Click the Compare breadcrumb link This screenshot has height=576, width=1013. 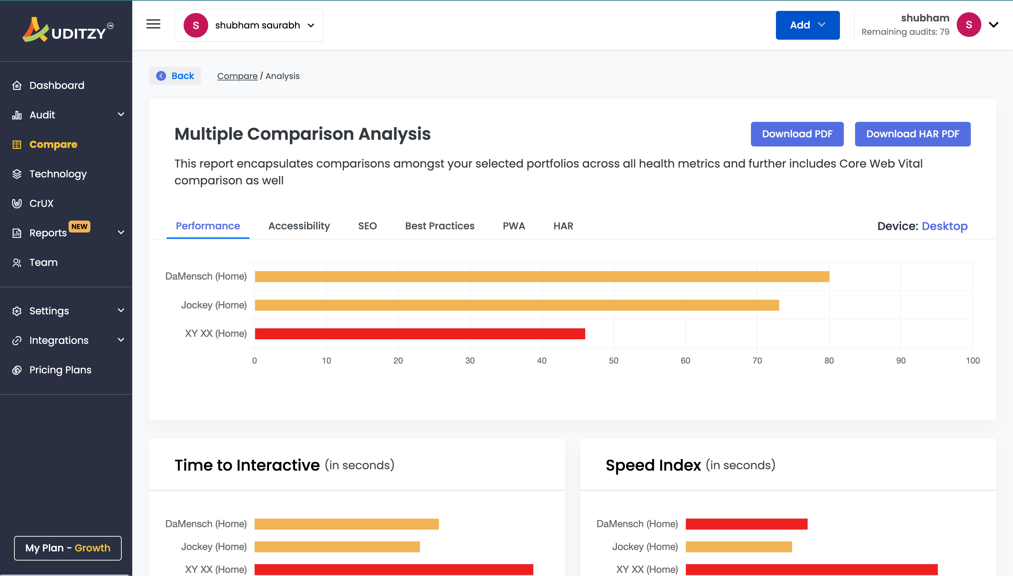(237, 76)
